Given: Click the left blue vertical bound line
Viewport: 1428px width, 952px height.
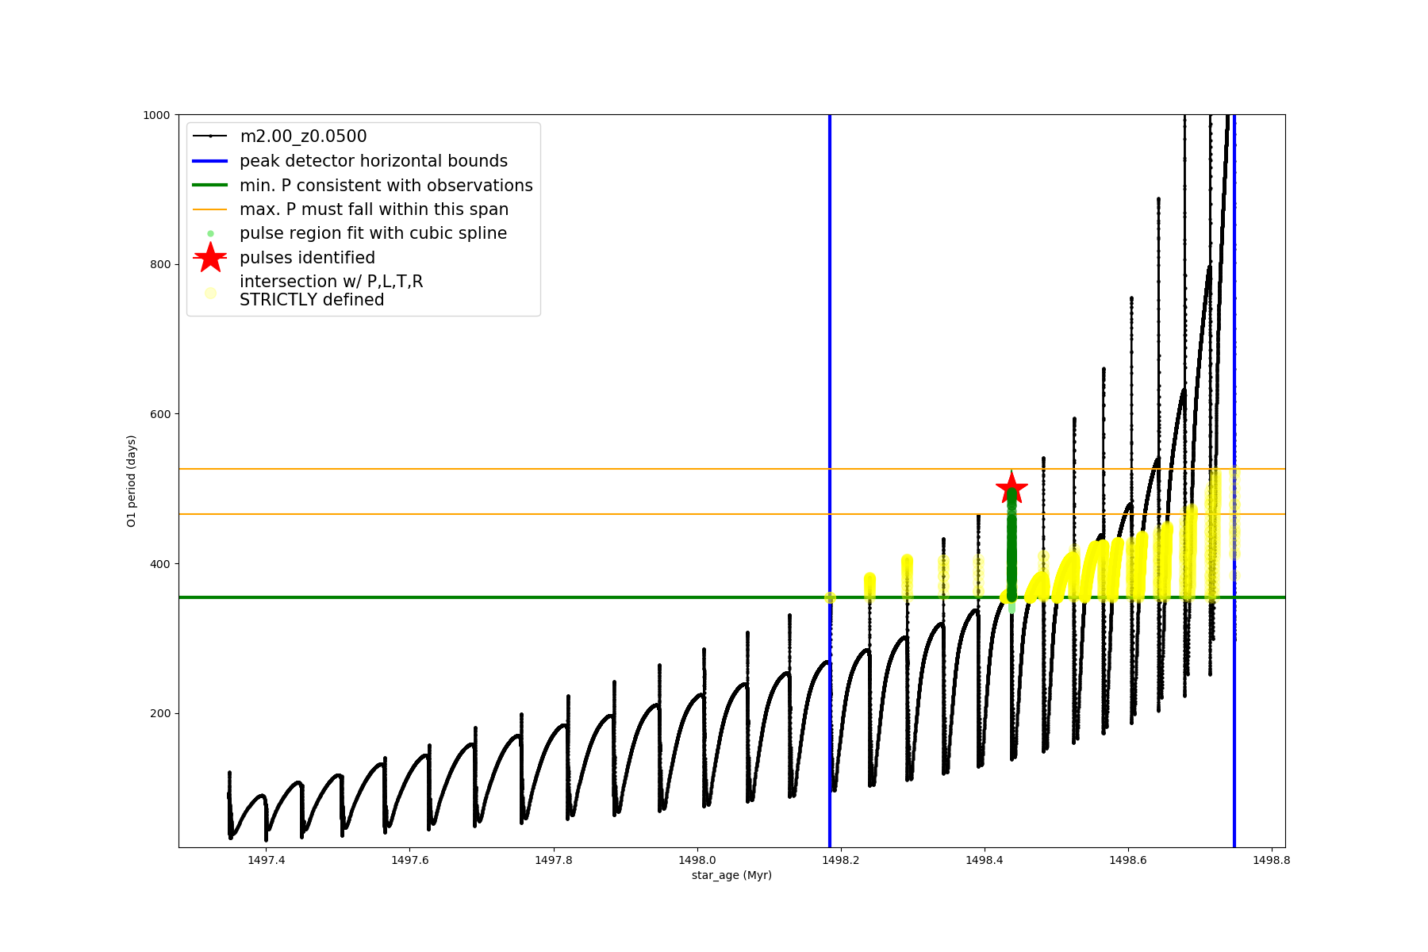Looking at the screenshot, I should 830,357.
